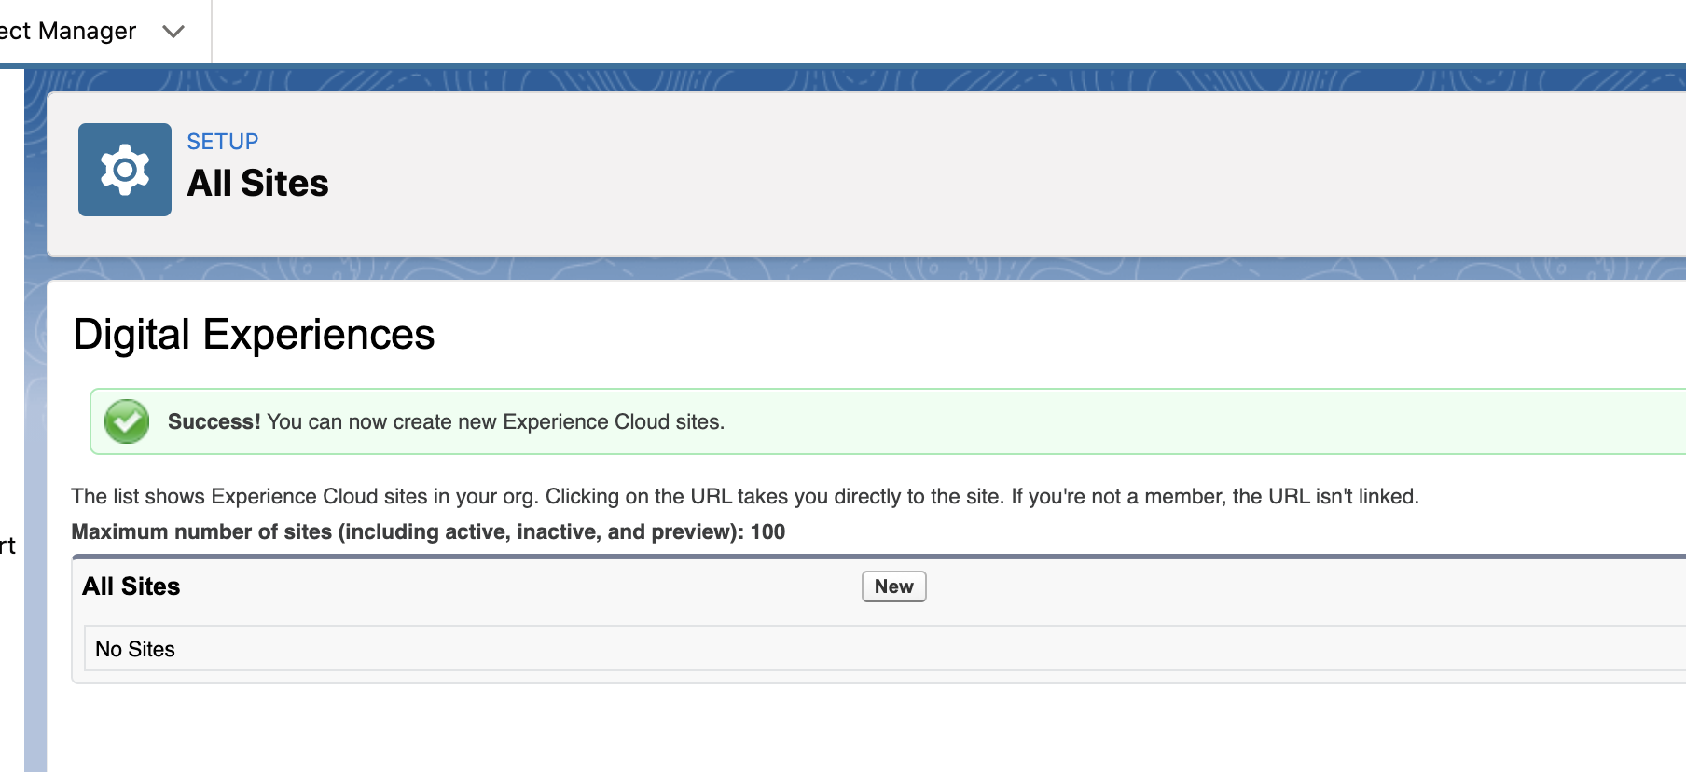The width and height of the screenshot is (1686, 772).
Task: Click the white left sidebar panel edge
Action: click(11, 420)
